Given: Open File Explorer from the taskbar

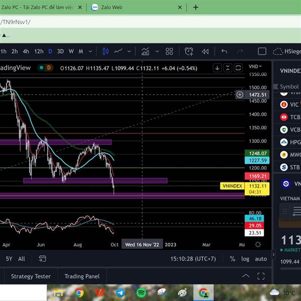Looking at the screenshot, I should click(x=58, y=293).
